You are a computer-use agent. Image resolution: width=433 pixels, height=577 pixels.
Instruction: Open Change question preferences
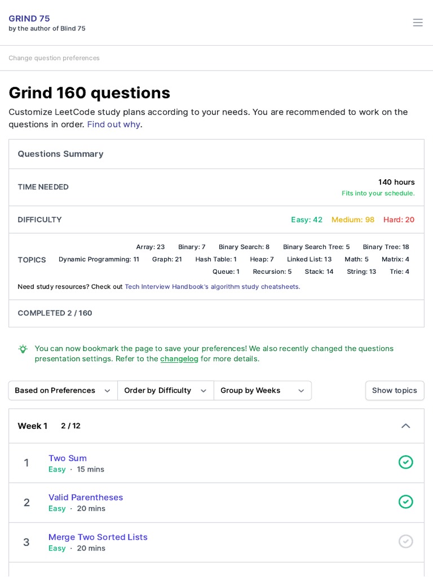[x=54, y=58]
